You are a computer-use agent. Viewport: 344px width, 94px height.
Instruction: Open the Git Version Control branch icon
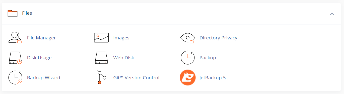[101, 78]
